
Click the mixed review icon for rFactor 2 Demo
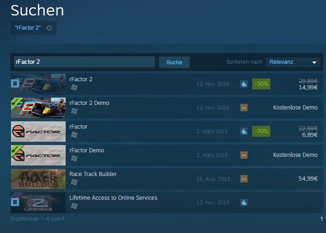coord(244,108)
